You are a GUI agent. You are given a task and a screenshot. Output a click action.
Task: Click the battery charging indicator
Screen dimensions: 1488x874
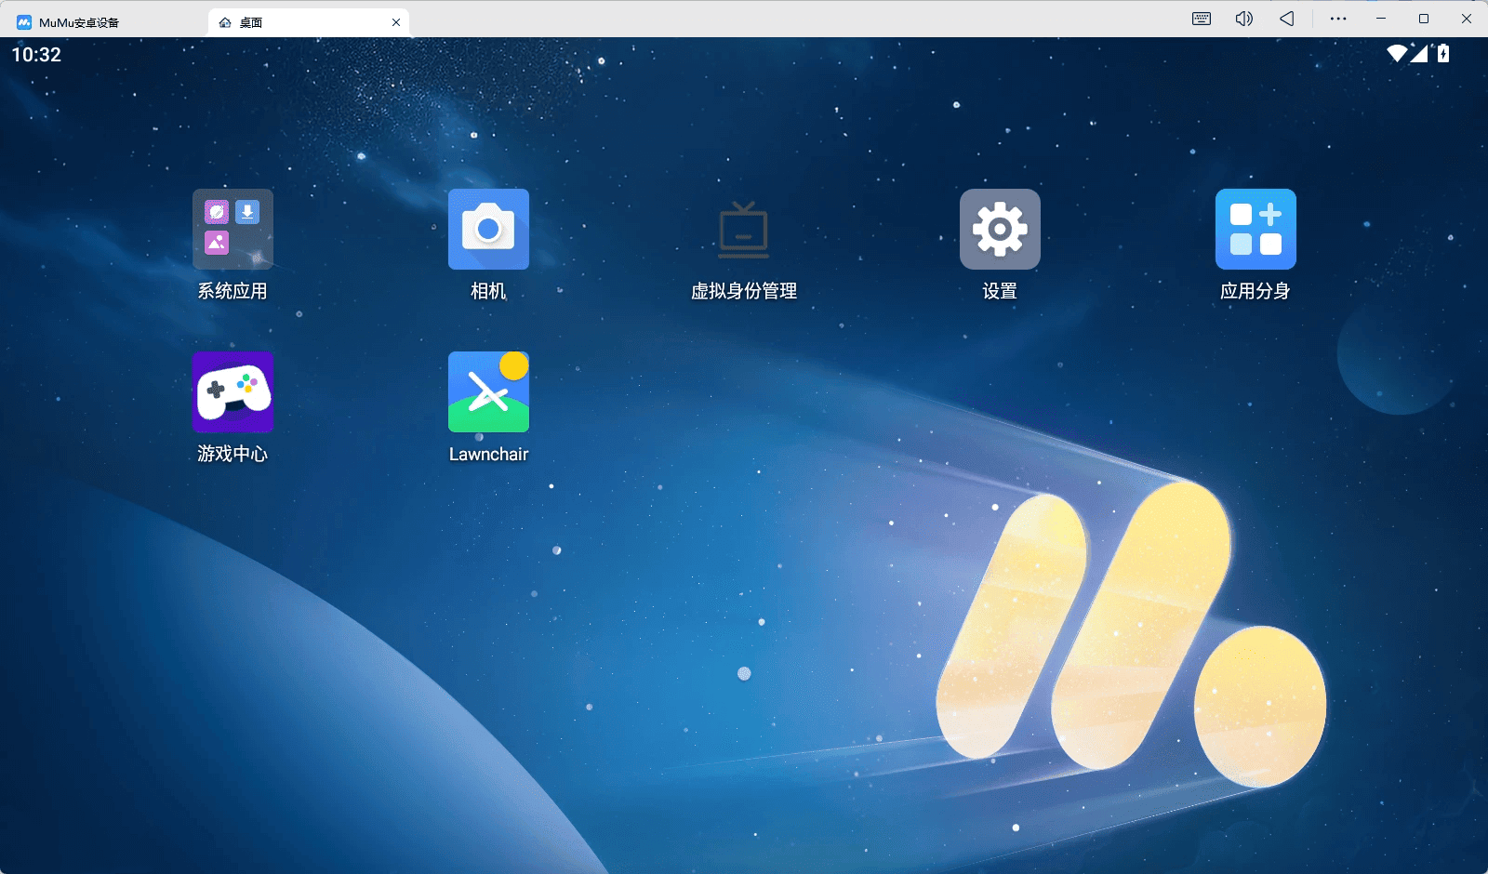(x=1441, y=54)
